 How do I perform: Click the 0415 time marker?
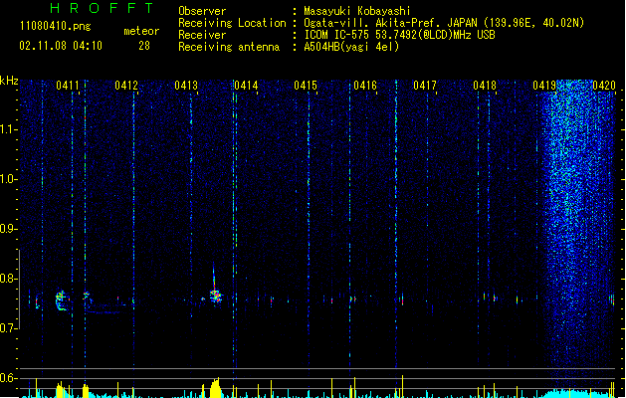point(306,86)
